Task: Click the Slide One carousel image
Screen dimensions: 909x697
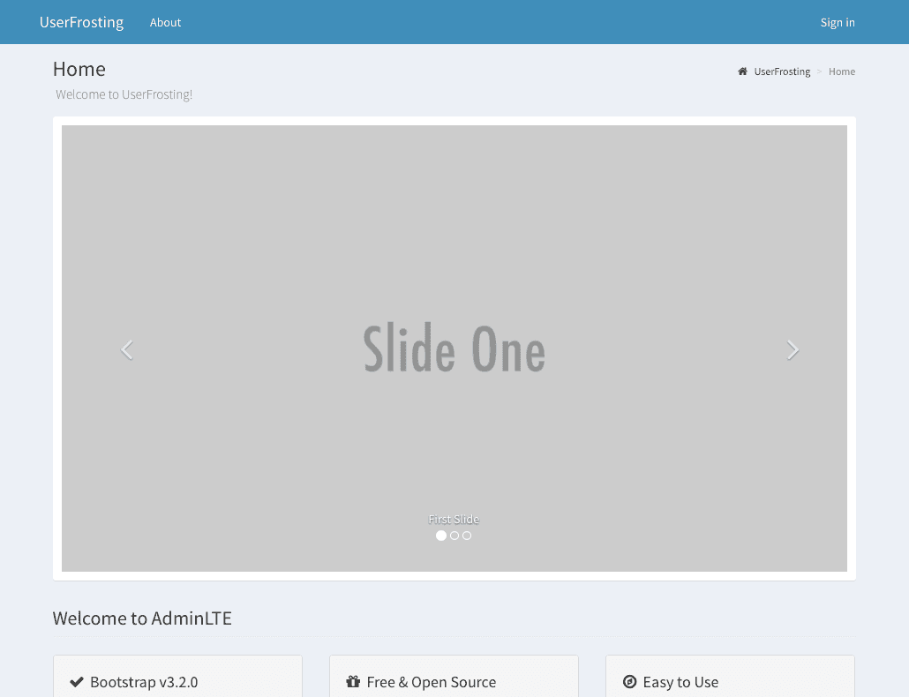Action: click(454, 349)
